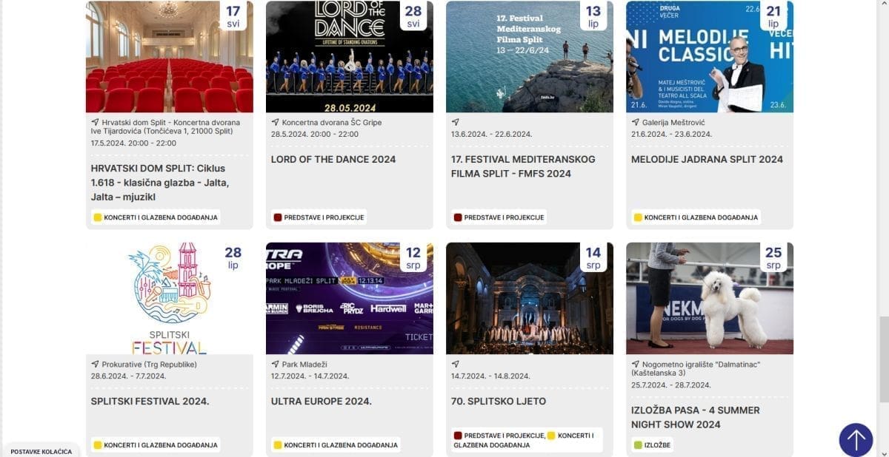This screenshot has width=889, height=457.
Task: Click location icon beside Nogometno igralište Dalmatinac
Action: (635, 365)
